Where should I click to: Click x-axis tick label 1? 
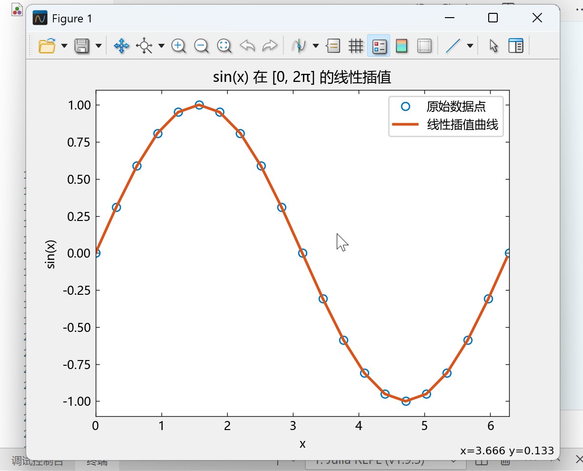(x=161, y=426)
